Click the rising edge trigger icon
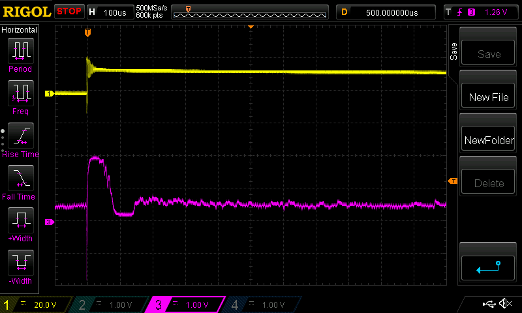 (460, 12)
